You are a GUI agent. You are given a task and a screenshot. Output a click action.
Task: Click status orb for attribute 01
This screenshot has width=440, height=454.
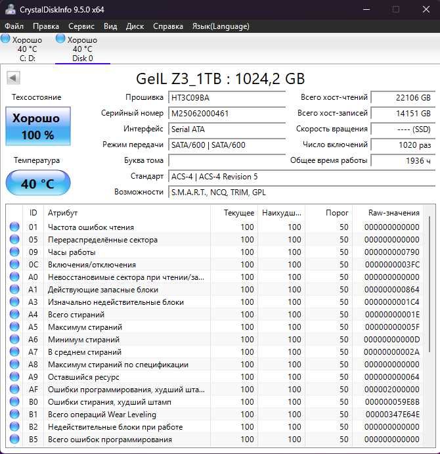pyautogui.click(x=14, y=227)
